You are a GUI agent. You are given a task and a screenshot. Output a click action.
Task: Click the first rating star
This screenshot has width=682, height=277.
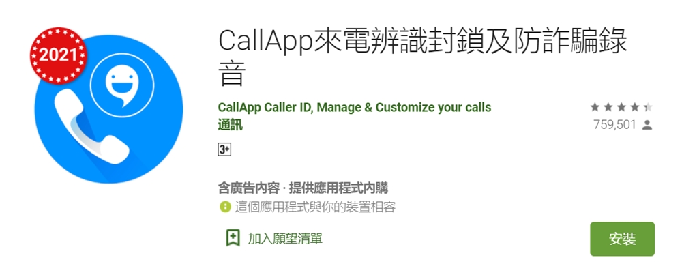[x=595, y=107]
